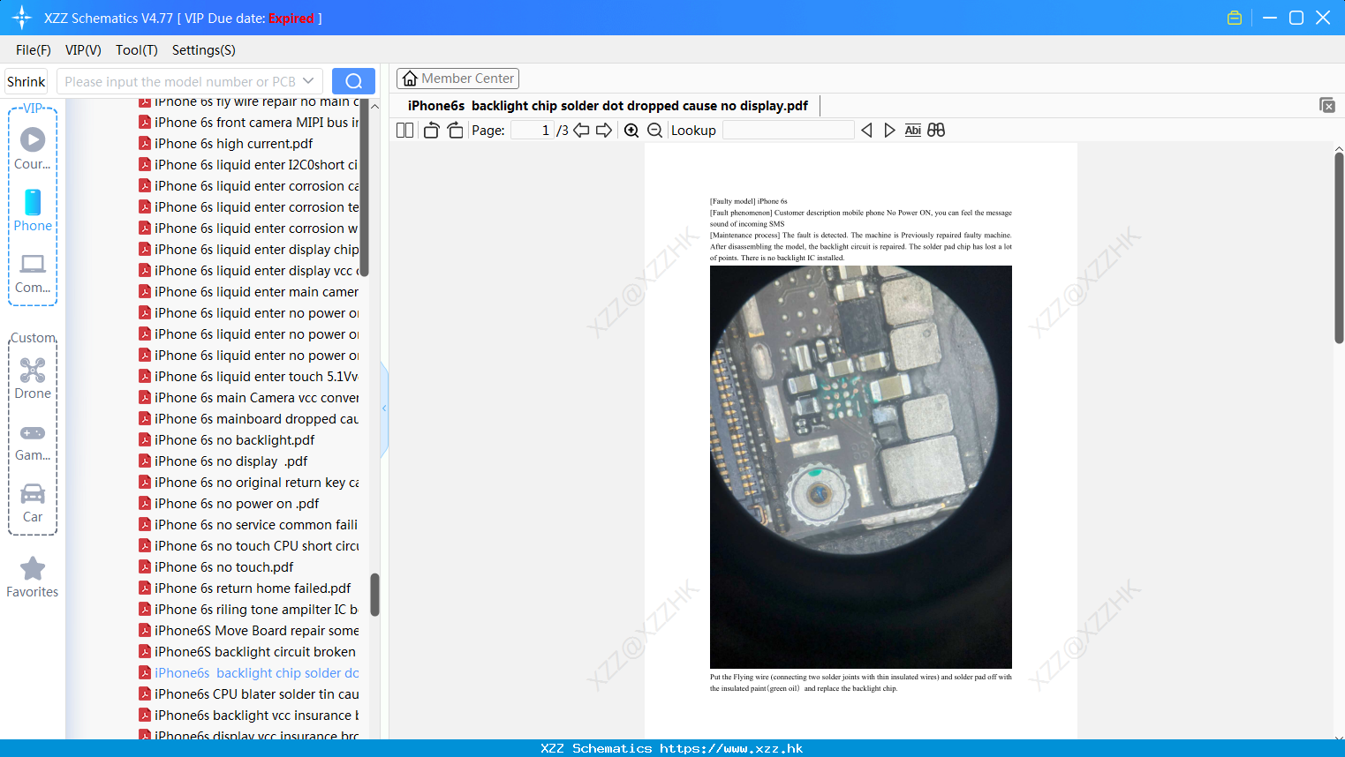Open iPhone 6s mainboard dropped file

[x=249, y=419]
